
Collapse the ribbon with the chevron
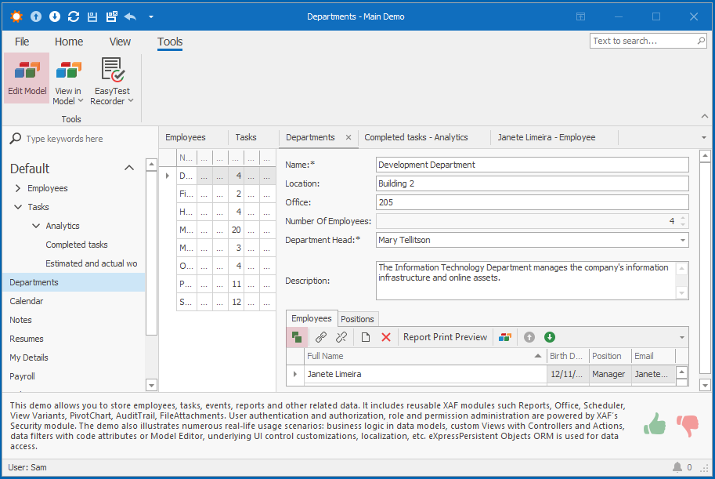pyautogui.click(x=705, y=117)
